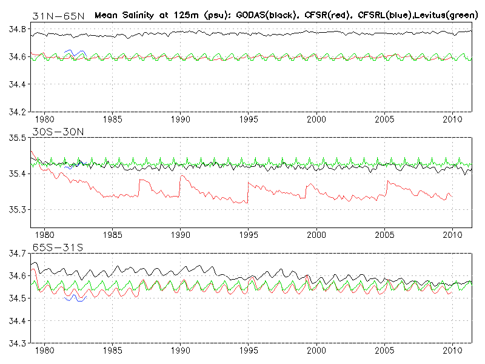Image resolution: width=485 pixels, height=364 pixels.
Task: Click the 1995 x-axis label under the 31N-65N panel
Action: click(249, 120)
